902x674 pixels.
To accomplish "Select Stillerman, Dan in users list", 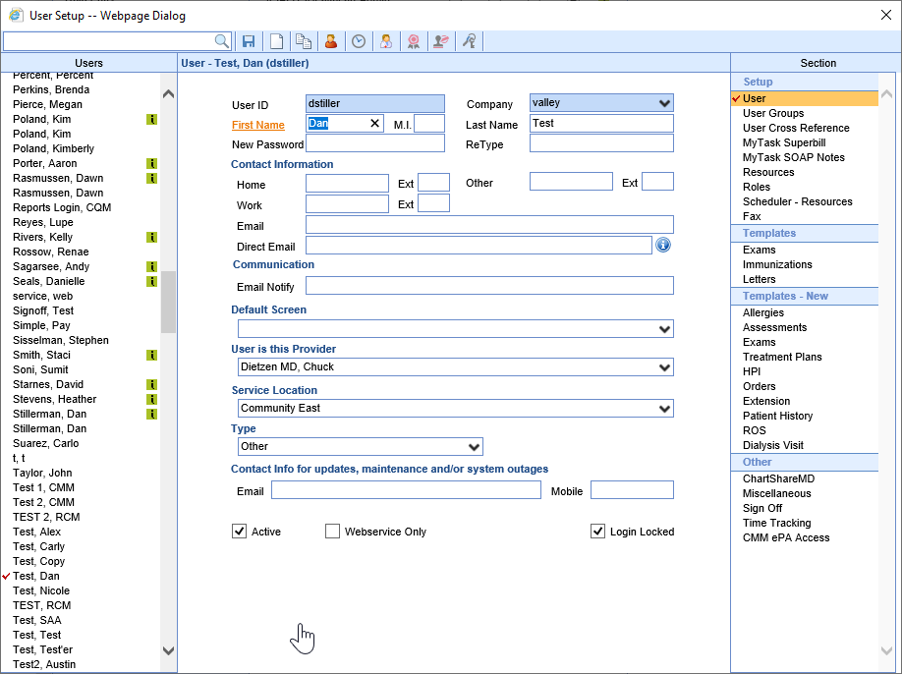I will (x=49, y=414).
